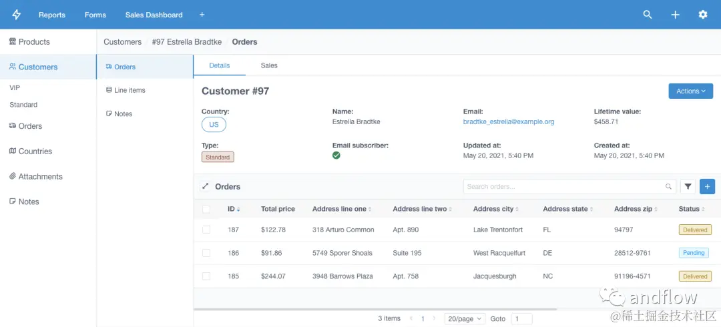Open the 20/page size dropdown

click(465, 319)
